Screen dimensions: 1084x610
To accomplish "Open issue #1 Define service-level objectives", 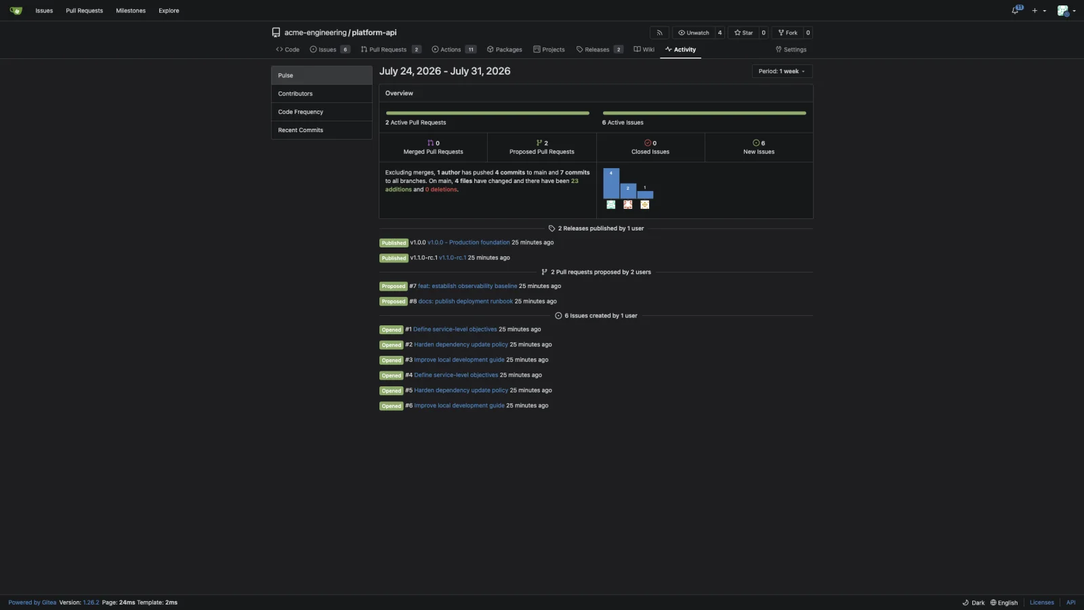I will coord(455,329).
